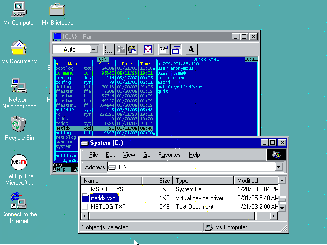The width and height of the screenshot is (327, 245).
Task: Click the Windows logo throbber in Explorer
Action: click(276, 155)
